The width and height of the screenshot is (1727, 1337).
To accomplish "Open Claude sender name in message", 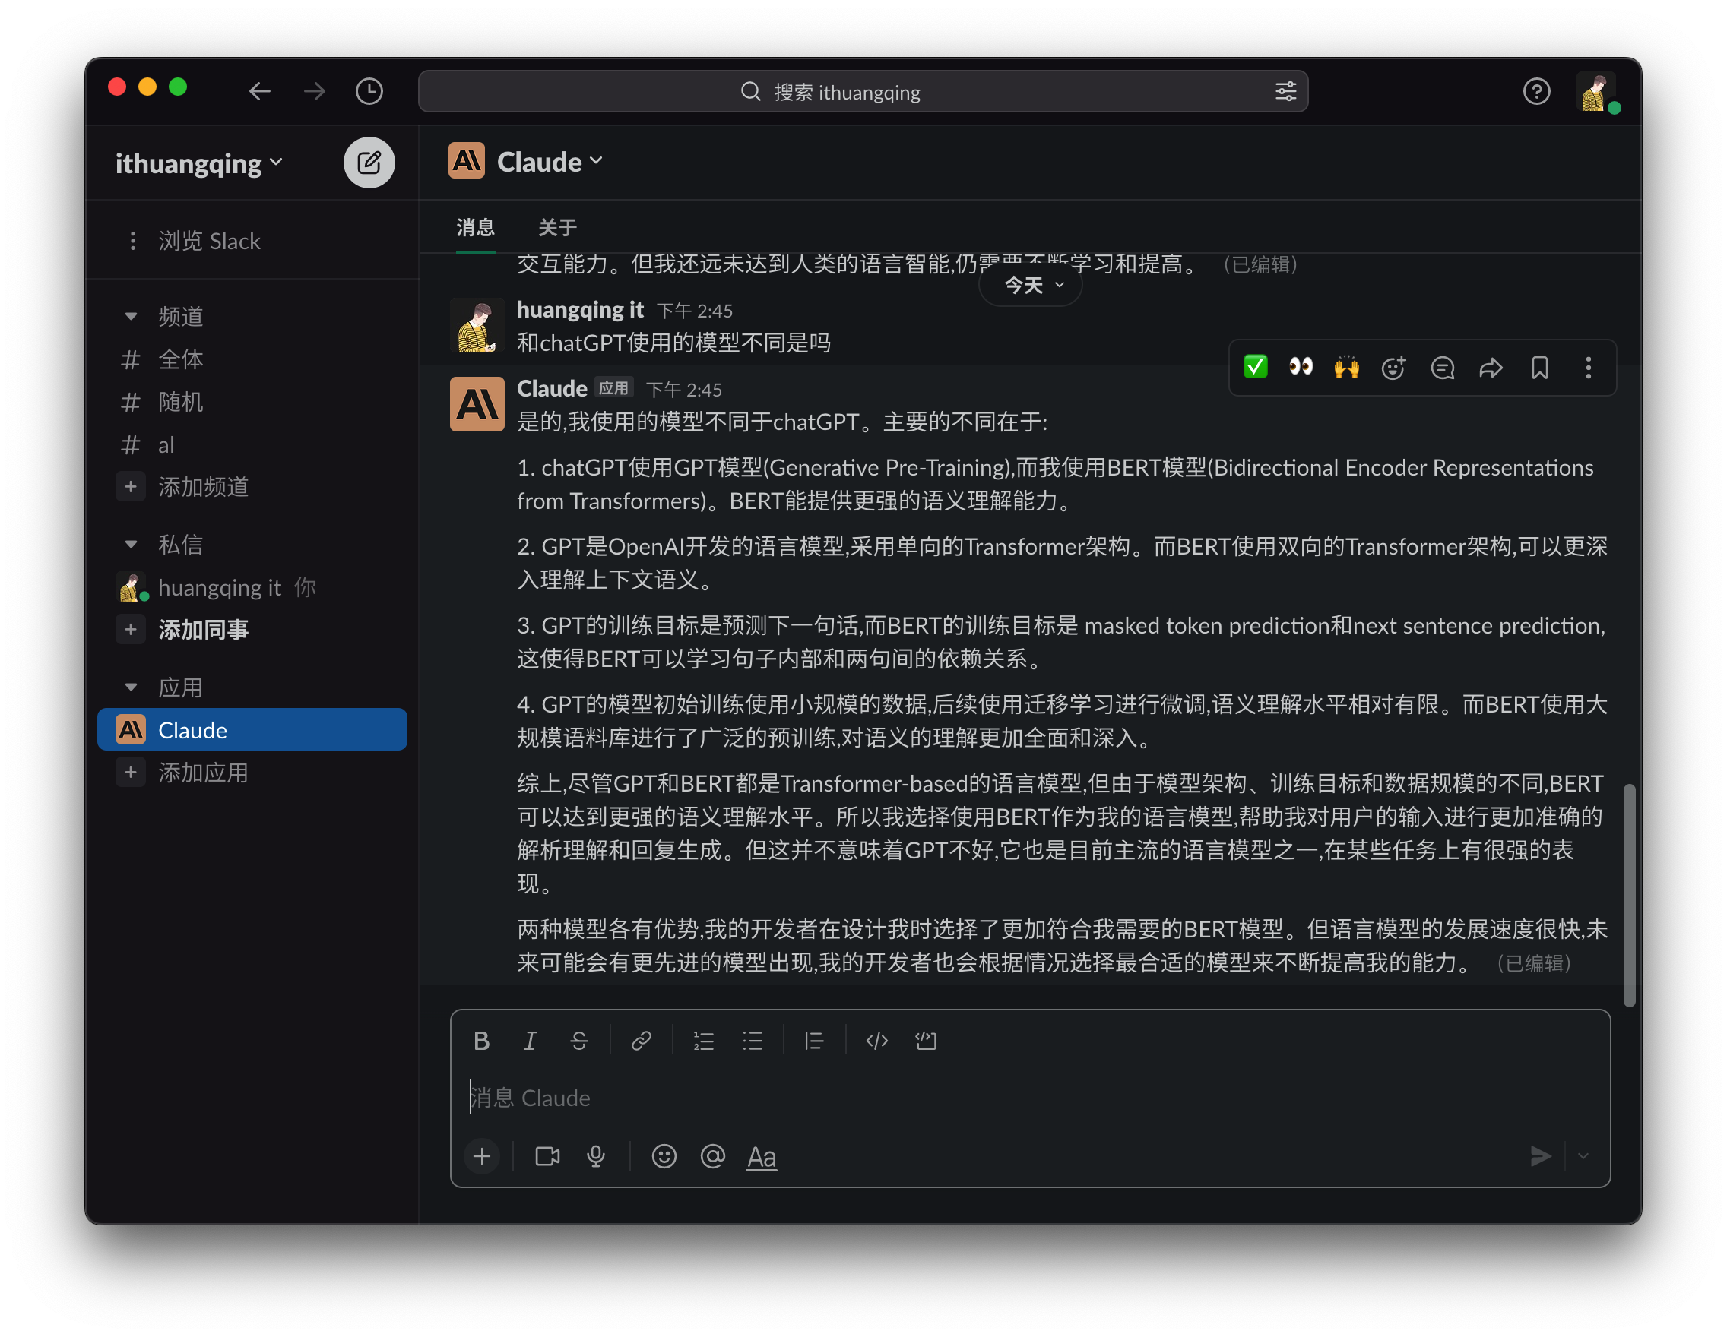I will tap(552, 389).
